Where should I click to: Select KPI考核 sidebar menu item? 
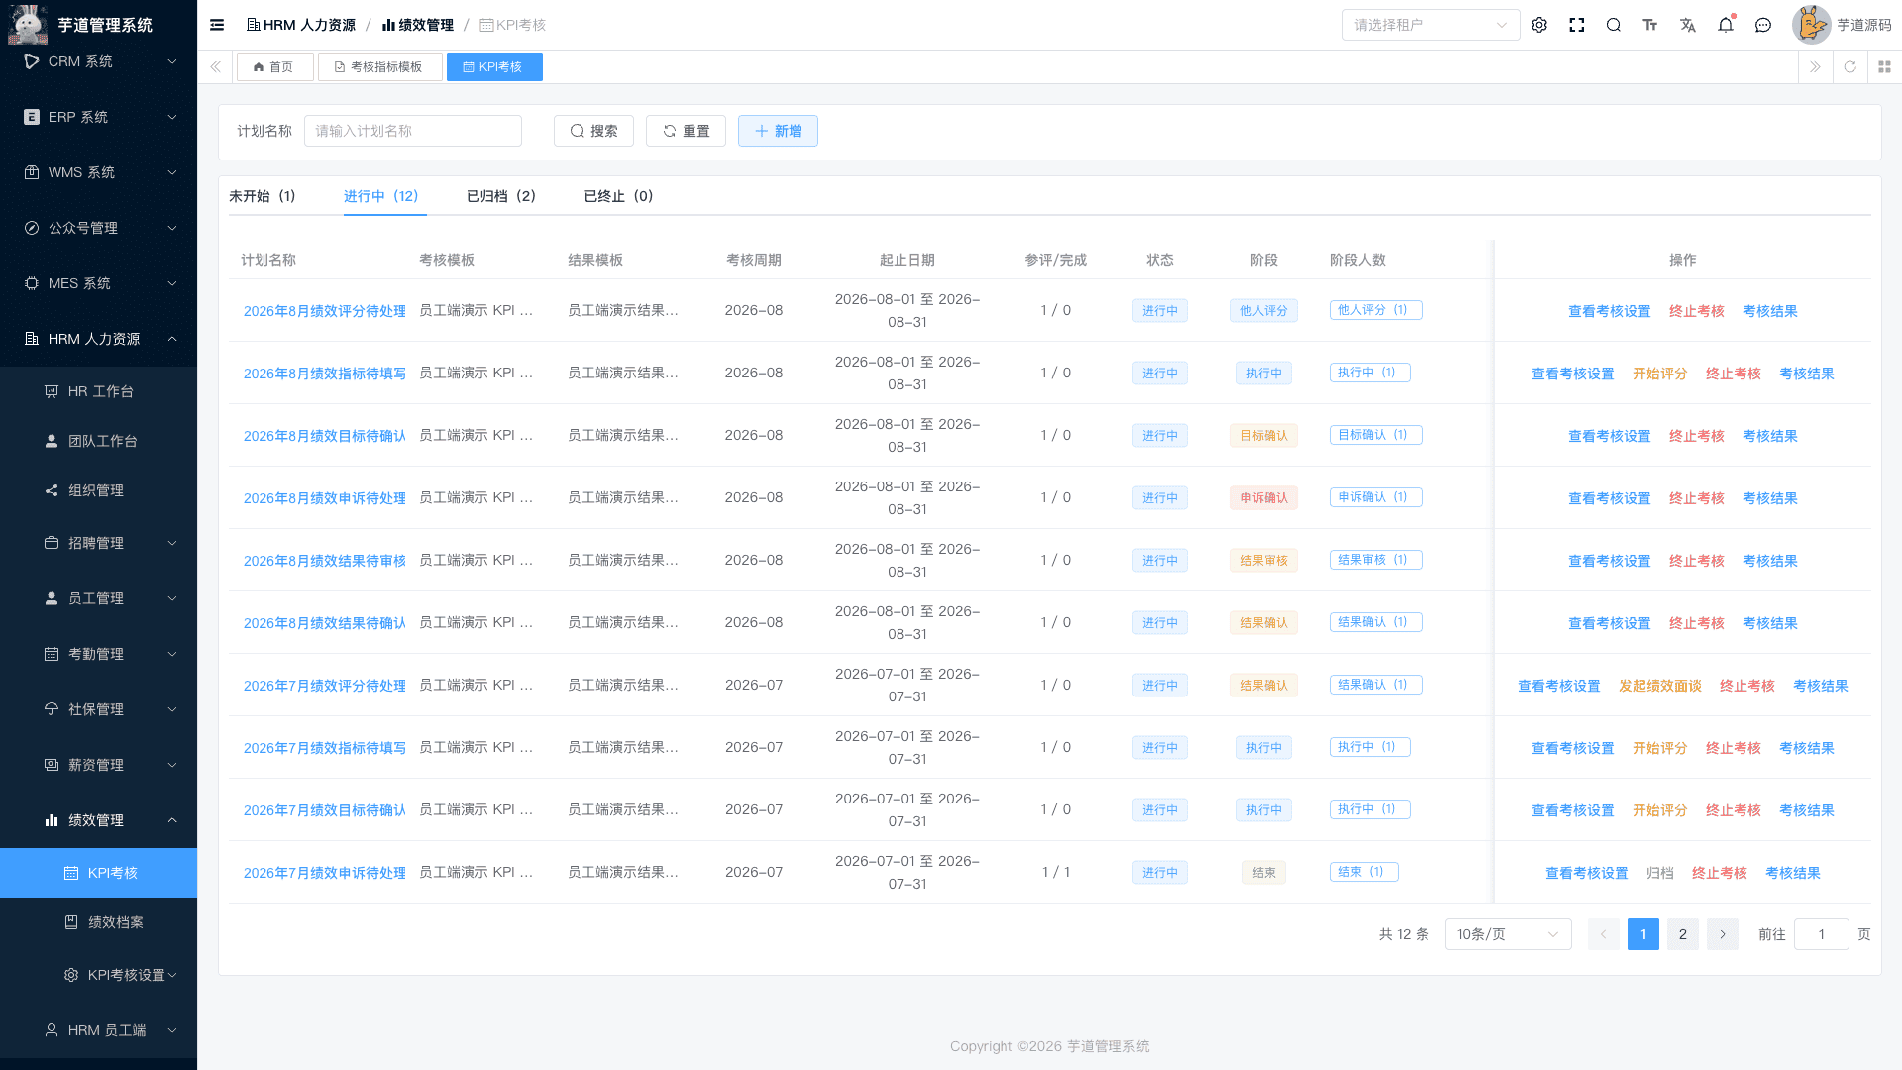pyautogui.click(x=99, y=873)
